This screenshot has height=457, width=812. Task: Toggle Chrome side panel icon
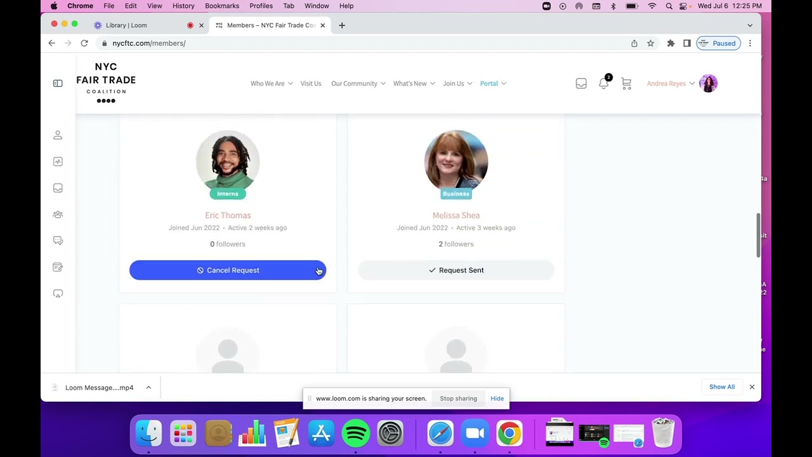pyautogui.click(x=686, y=43)
